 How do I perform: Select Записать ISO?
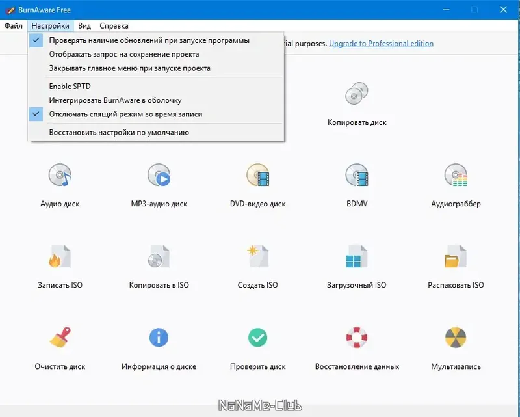pyautogui.click(x=61, y=263)
